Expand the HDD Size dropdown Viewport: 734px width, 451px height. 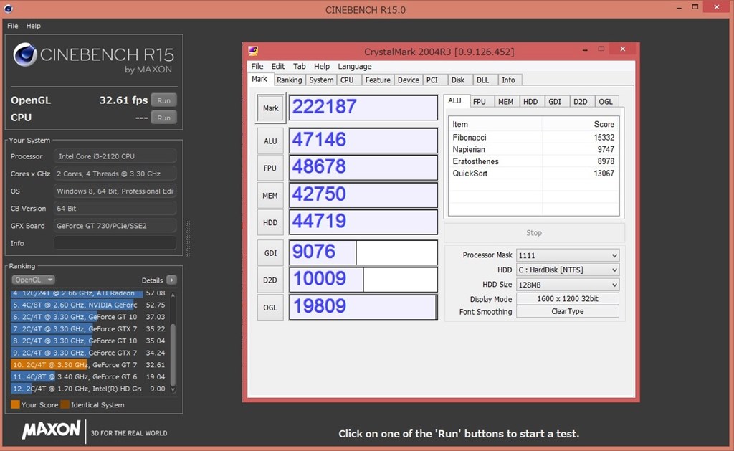568,285
